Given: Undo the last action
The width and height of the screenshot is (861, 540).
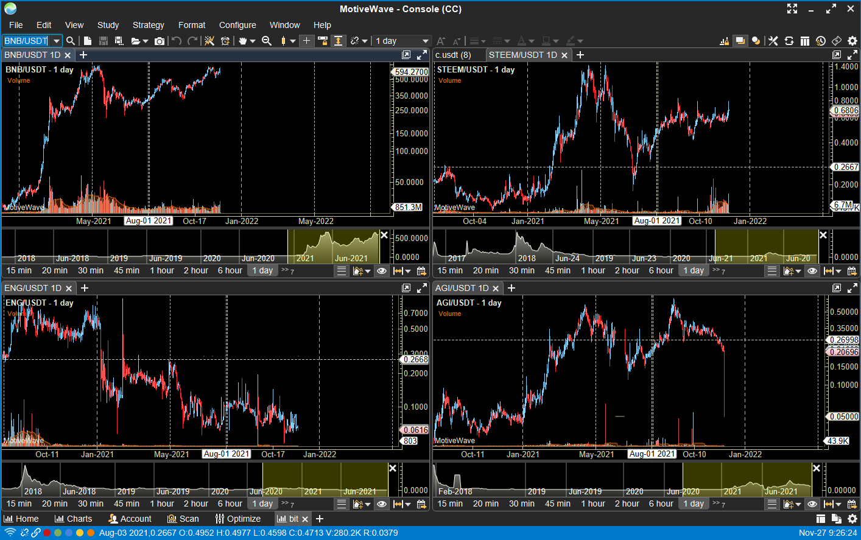Looking at the screenshot, I should pyautogui.click(x=177, y=41).
